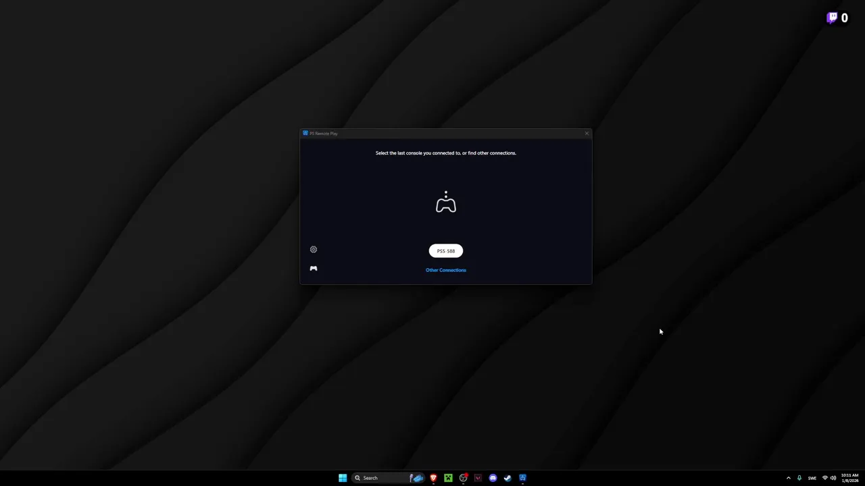Open PS Remote Play settings gear
The height and width of the screenshot is (486, 865).
pos(314,250)
